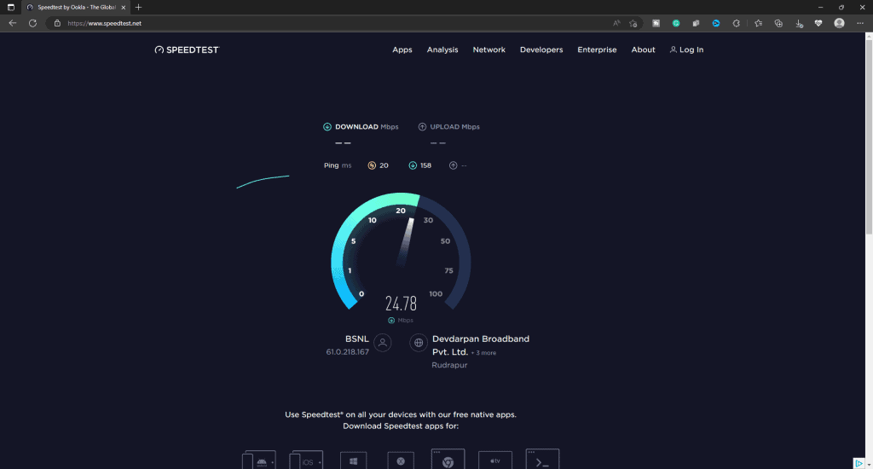Open the Favorites list icon

758,23
